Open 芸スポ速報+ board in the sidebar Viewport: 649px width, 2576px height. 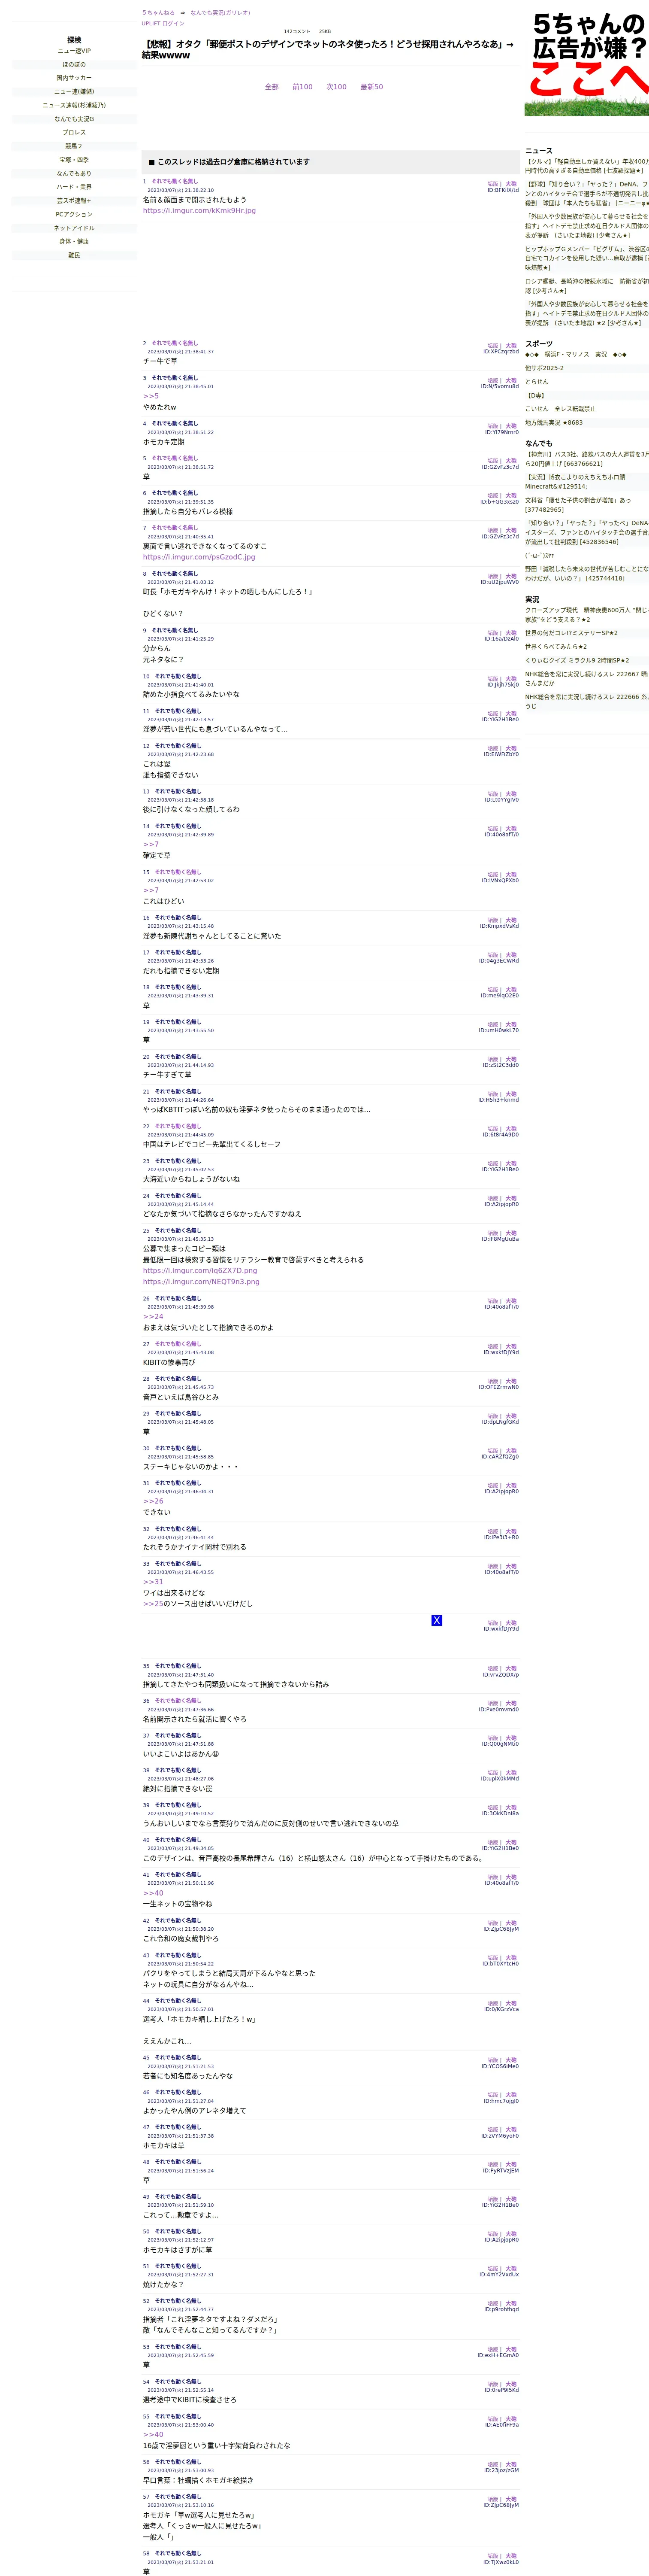pyautogui.click(x=74, y=201)
